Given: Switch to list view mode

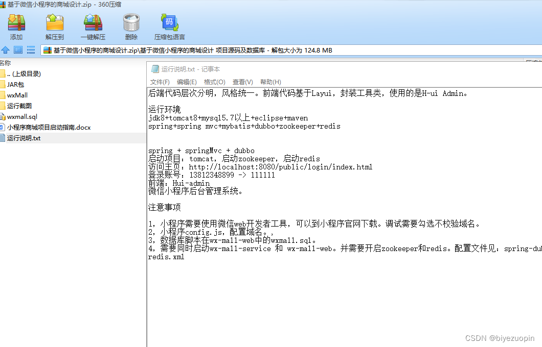Looking at the screenshot, I should click(31, 50).
